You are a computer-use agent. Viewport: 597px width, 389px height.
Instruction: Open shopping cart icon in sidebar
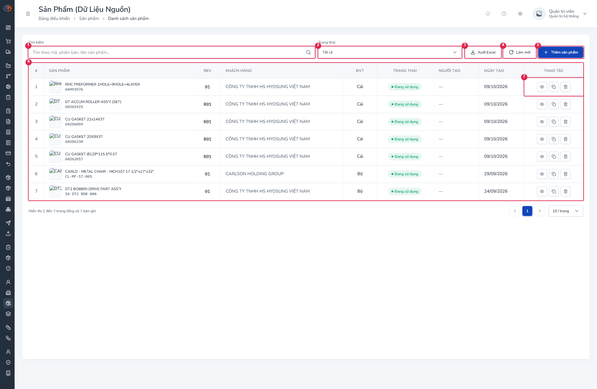pos(8,41)
